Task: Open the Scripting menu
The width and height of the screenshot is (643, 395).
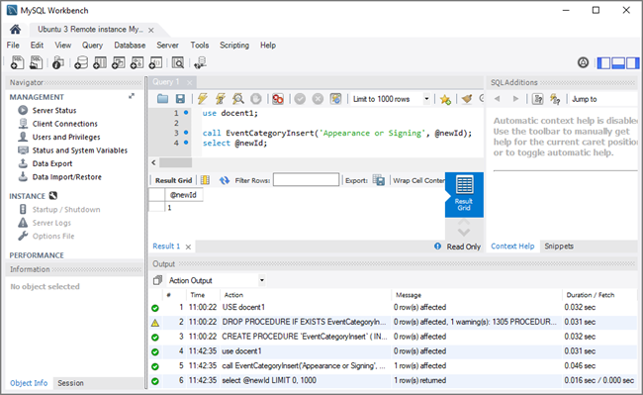Action: coord(234,46)
